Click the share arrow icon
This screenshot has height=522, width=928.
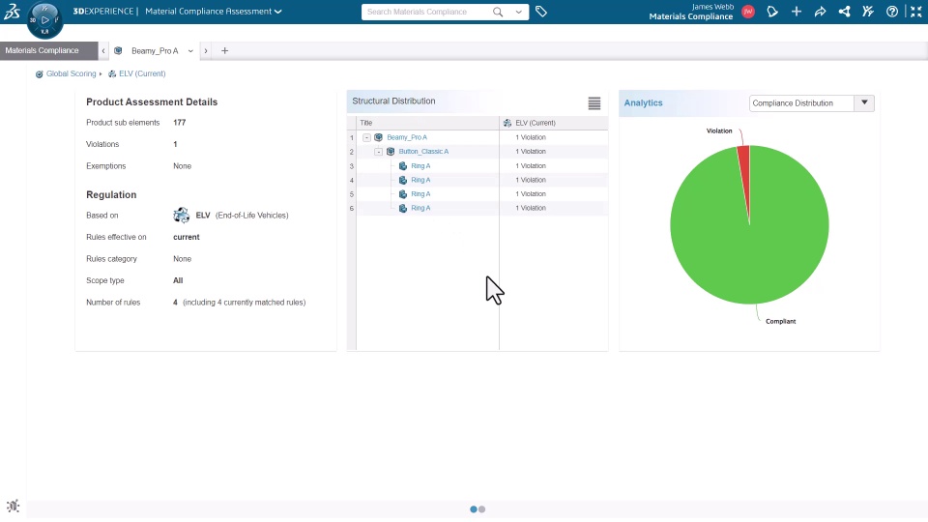(x=821, y=12)
